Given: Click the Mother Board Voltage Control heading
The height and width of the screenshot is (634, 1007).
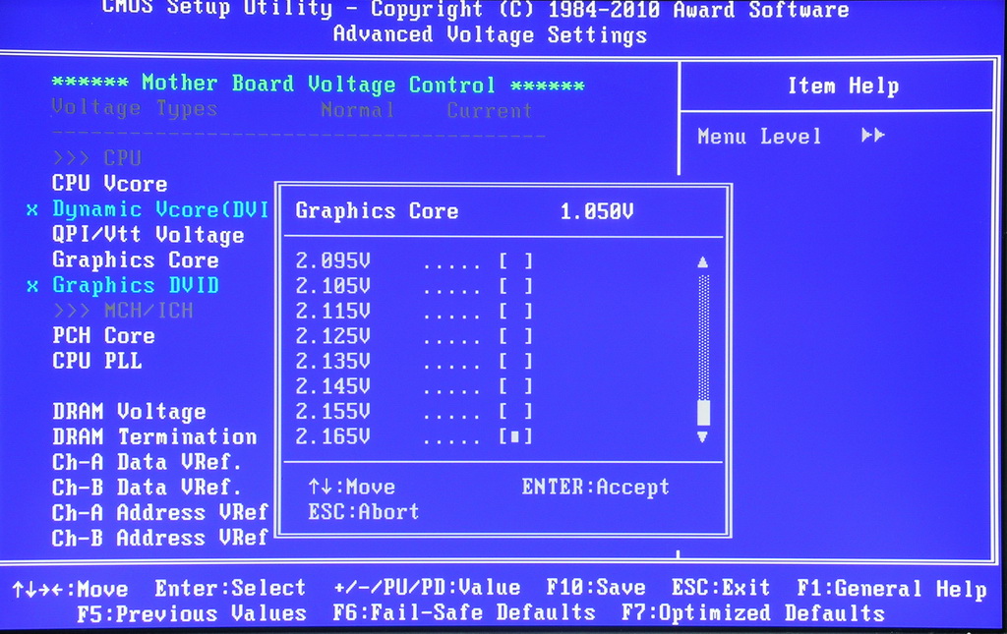Looking at the screenshot, I should [318, 84].
